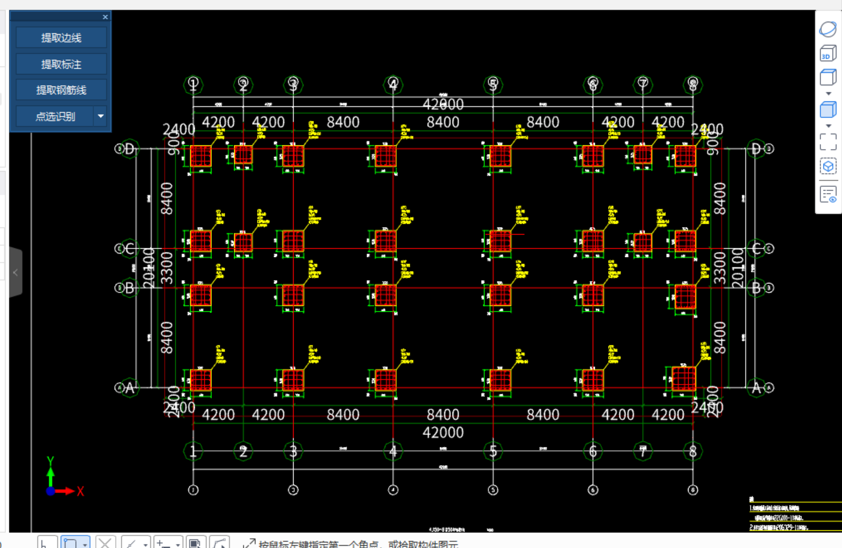Click the dashed-box local 3D cube icon
Image resolution: width=842 pixels, height=548 pixels.
pos(828,166)
